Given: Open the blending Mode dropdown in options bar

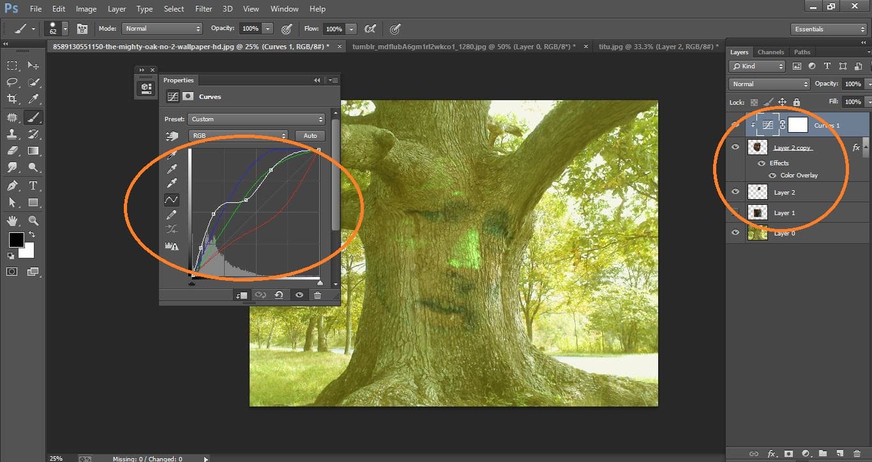Looking at the screenshot, I should (x=162, y=28).
